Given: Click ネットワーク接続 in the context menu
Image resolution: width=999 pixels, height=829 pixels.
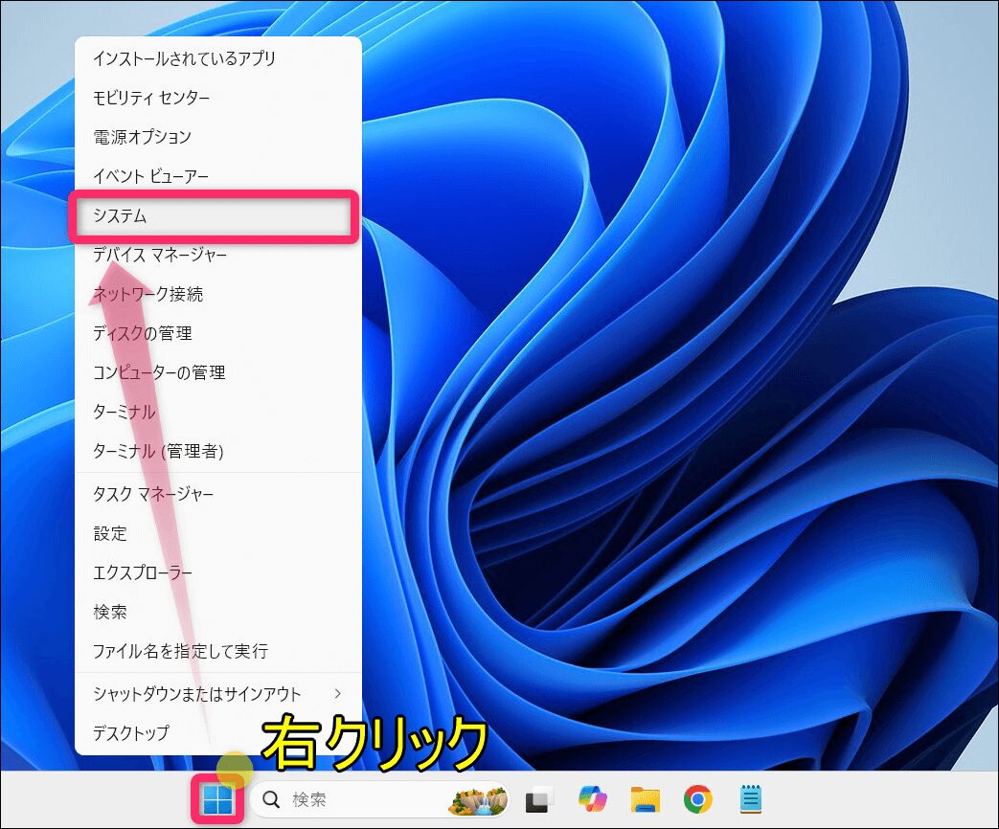Looking at the screenshot, I should (x=148, y=294).
